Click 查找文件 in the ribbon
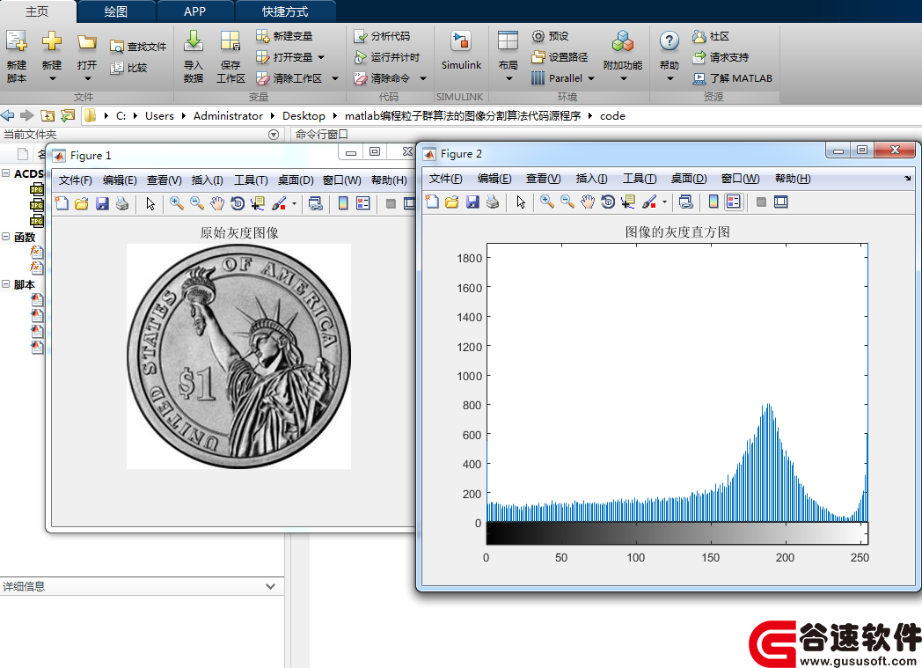Image resolution: width=922 pixels, height=668 pixels. [139, 47]
